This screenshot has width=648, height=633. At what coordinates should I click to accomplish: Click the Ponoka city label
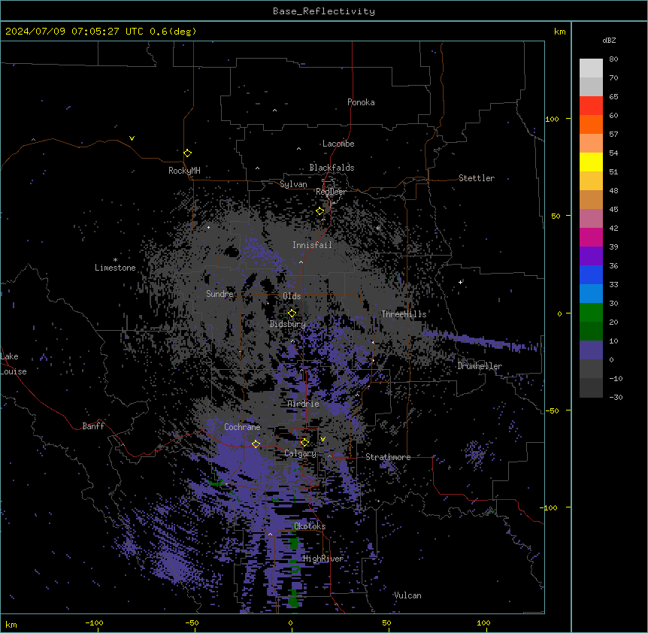tap(361, 102)
